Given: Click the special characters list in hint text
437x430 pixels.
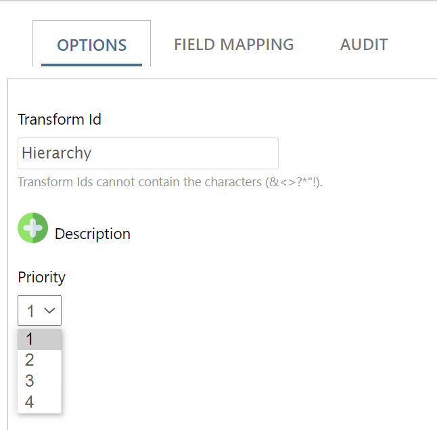Looking at the screenshot, I should click(x=294, y=182).
